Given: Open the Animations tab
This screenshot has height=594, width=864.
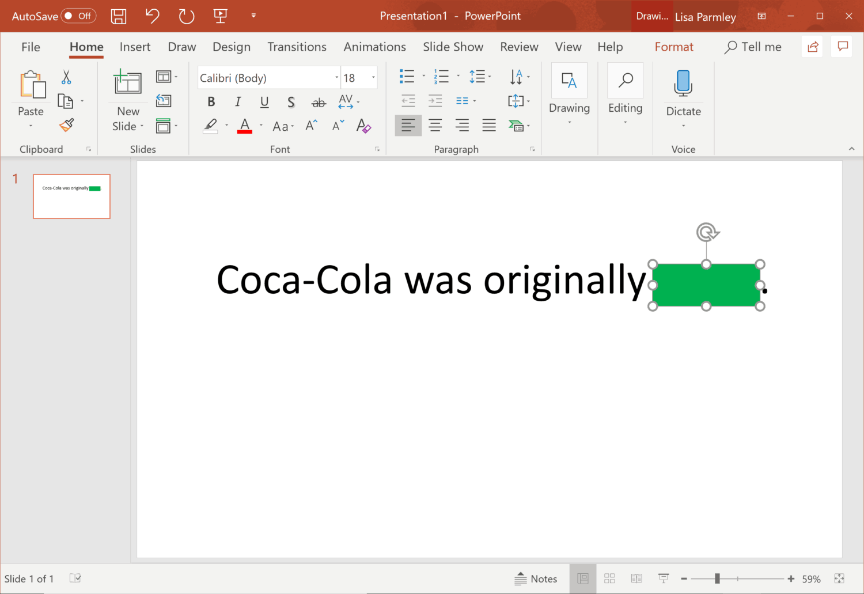Looking at the screenshot, I should [x=375, y=47].
